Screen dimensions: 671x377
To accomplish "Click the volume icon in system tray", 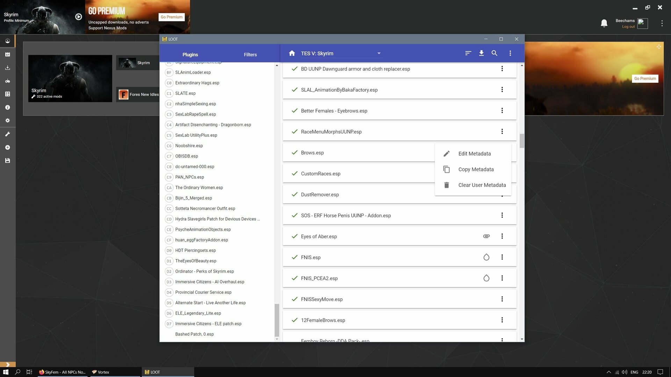I will [x=625, y=372].
